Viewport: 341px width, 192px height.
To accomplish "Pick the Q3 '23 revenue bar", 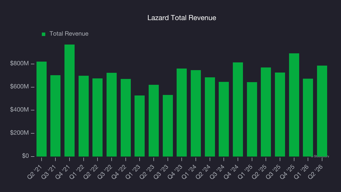I will 168,126.
